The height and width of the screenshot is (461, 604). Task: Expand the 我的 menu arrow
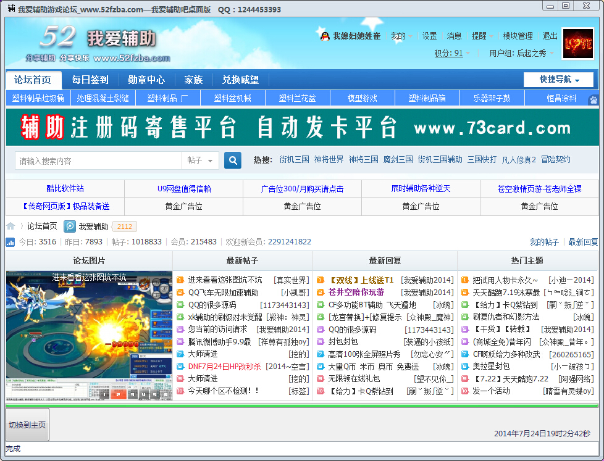point(410,36)
